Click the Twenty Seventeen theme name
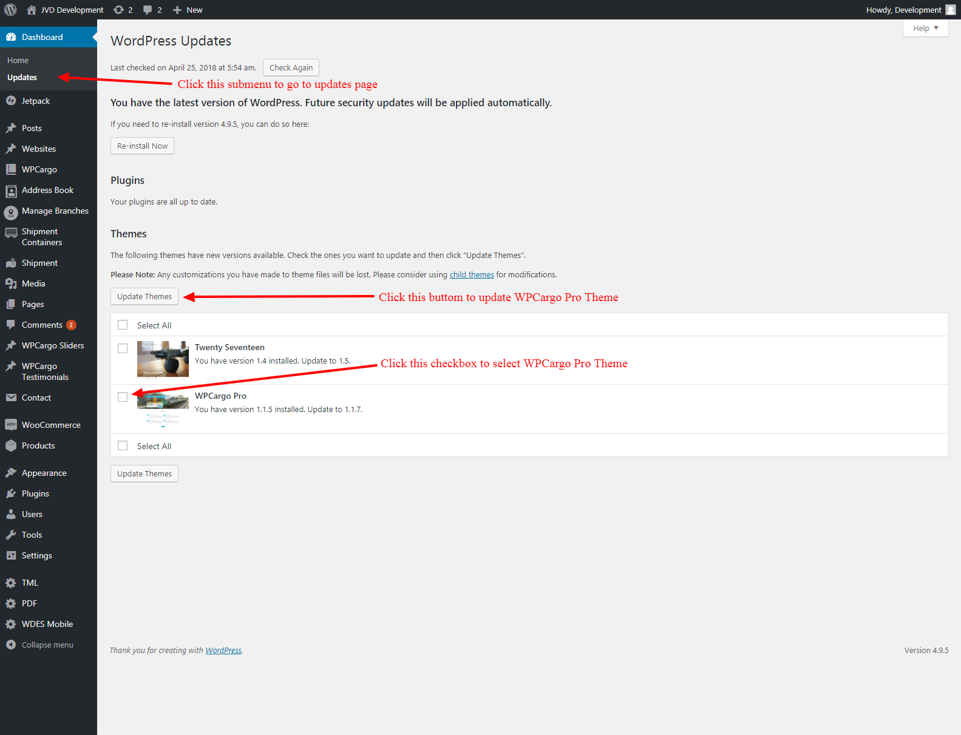 pyautogui.click(x=229, y=347)
